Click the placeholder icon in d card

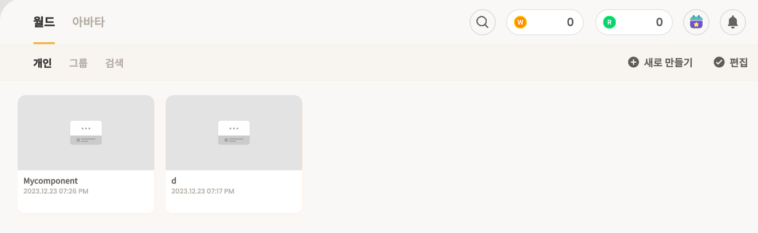tap(234, 133)
